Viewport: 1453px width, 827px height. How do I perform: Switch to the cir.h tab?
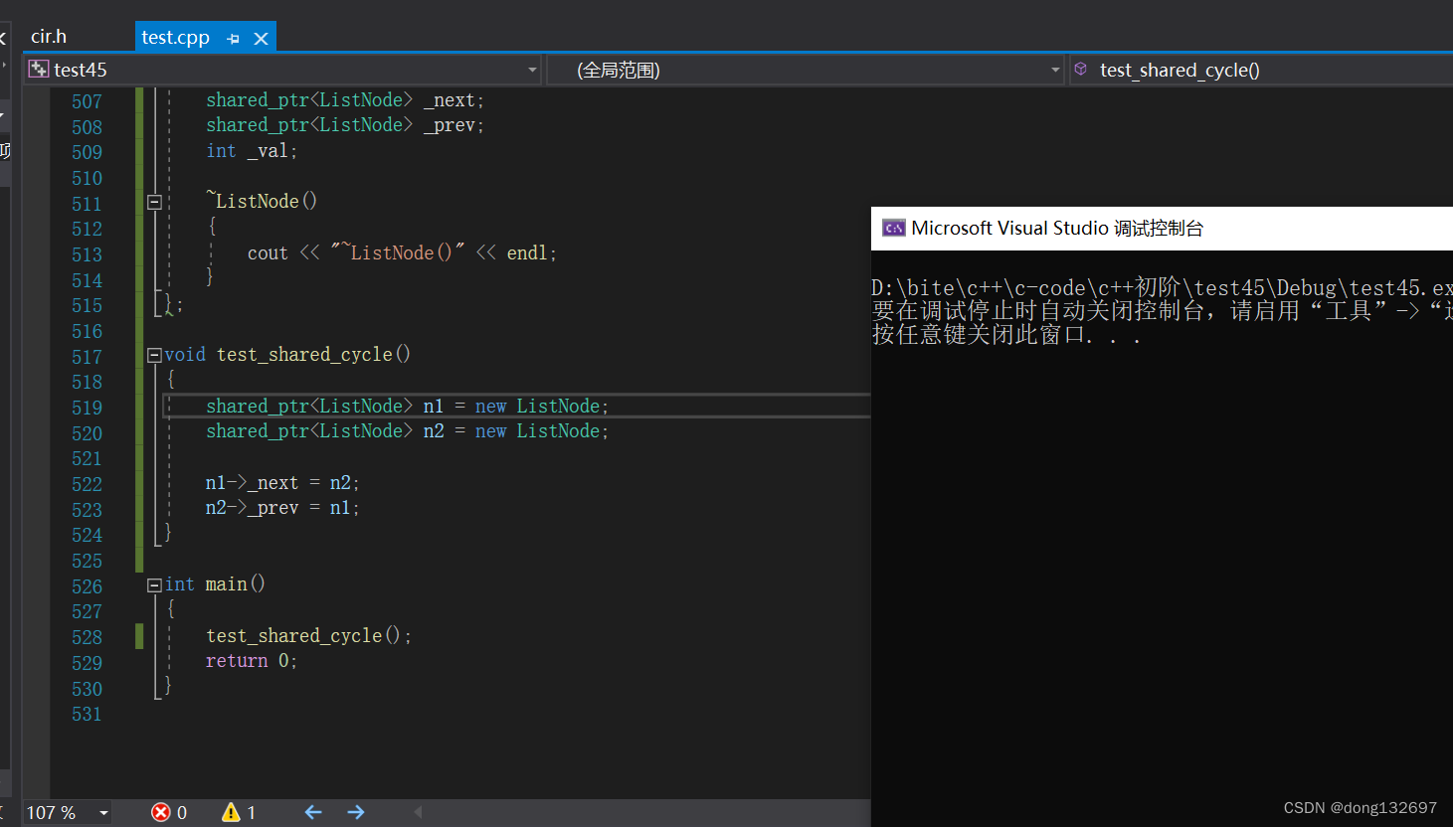coord(49,37)
